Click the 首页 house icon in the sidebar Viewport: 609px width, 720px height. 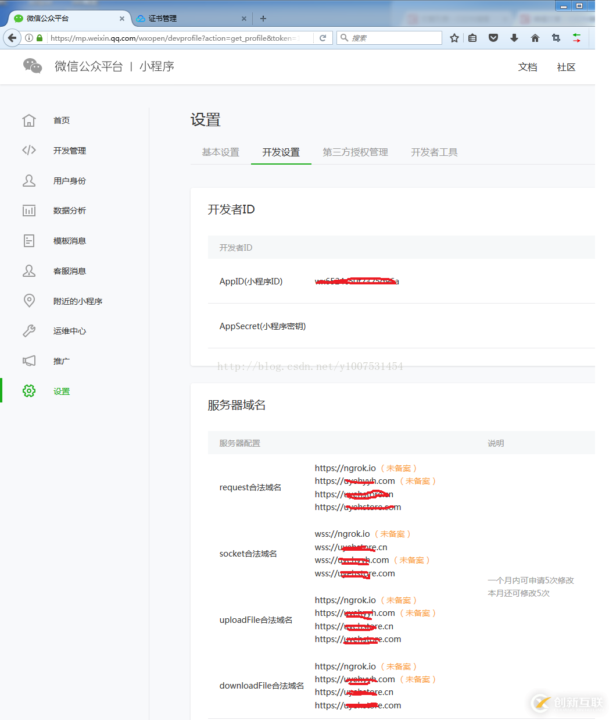(x=29, y=120)
